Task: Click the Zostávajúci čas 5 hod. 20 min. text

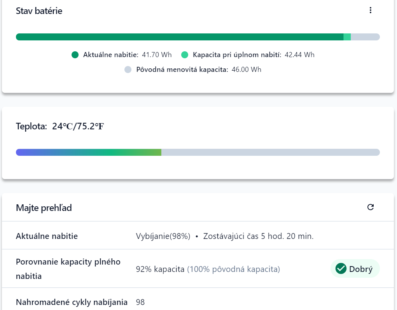Action: pos(258,236)
